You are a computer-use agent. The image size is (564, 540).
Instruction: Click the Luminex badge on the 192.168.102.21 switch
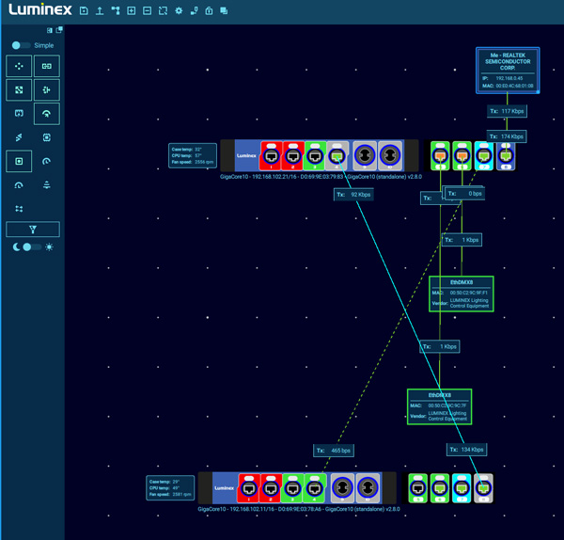click(x=246, y=155)
